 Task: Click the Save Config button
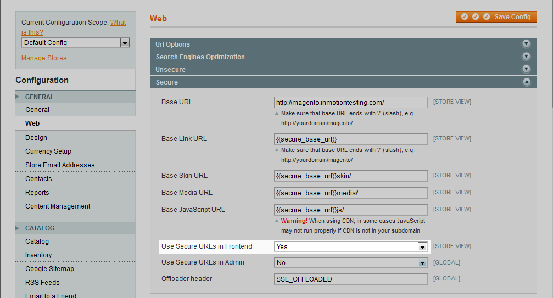(496, 17)
